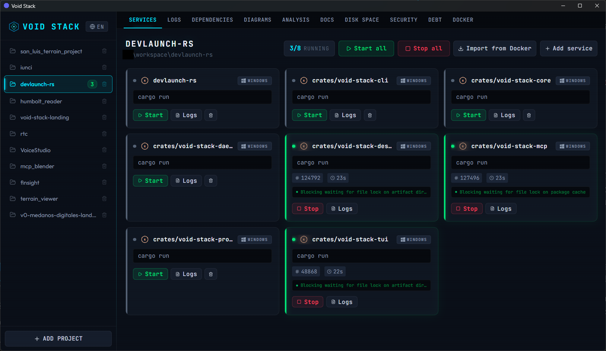
Task: Delete the devlaunch-rs service card
Action: (x=211, y=115)
